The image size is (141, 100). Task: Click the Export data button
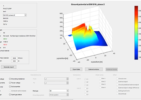76,69
